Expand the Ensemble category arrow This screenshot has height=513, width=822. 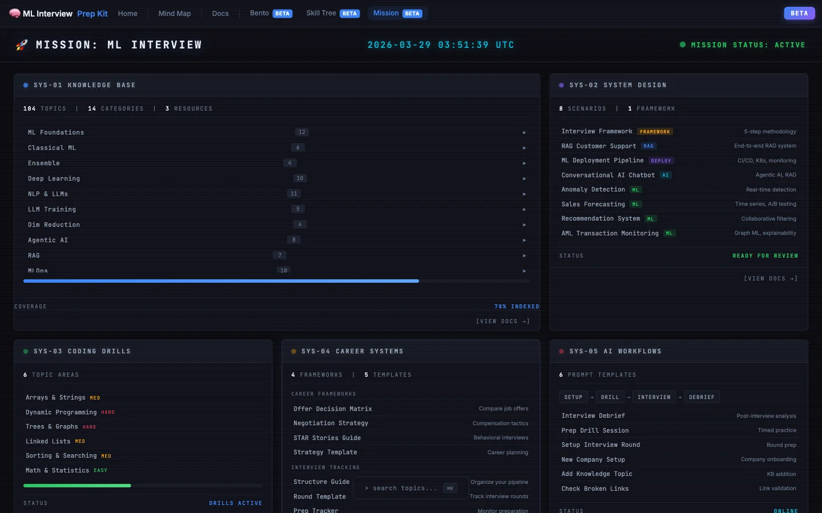tap(524, 164)
